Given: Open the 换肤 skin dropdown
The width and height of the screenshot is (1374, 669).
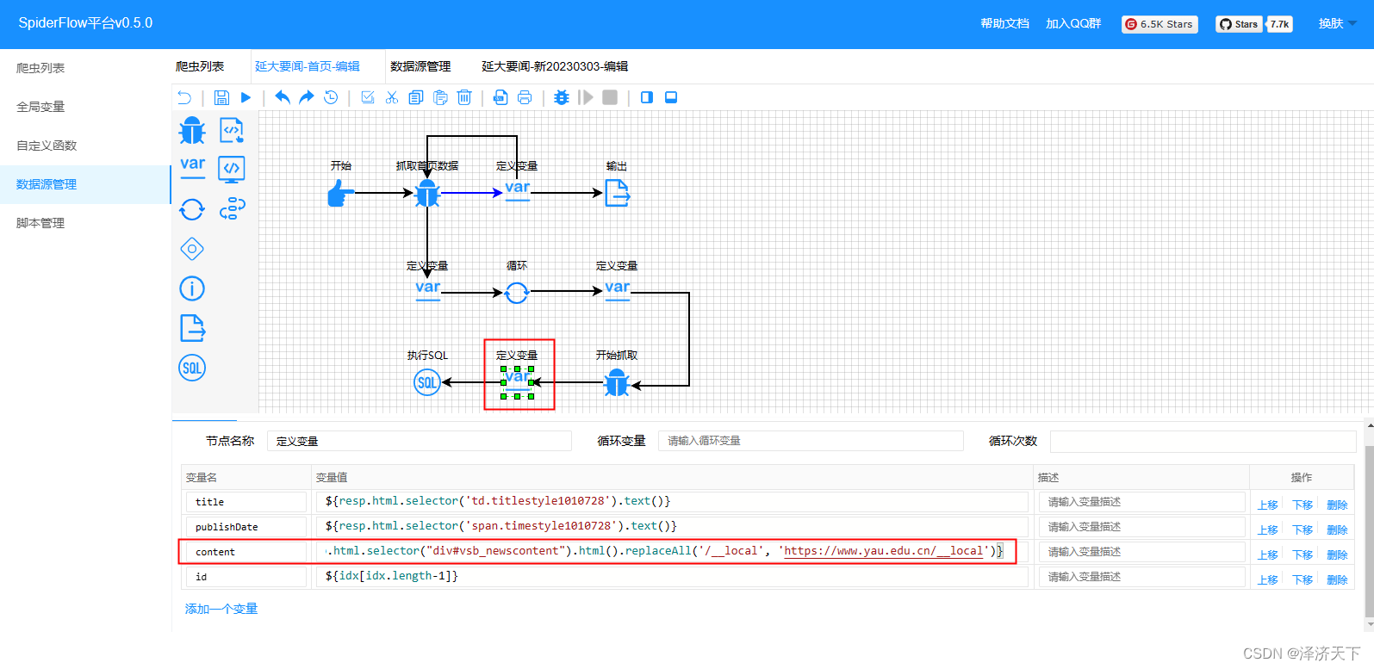Looking at the screenshot, I should (1337, 23).
